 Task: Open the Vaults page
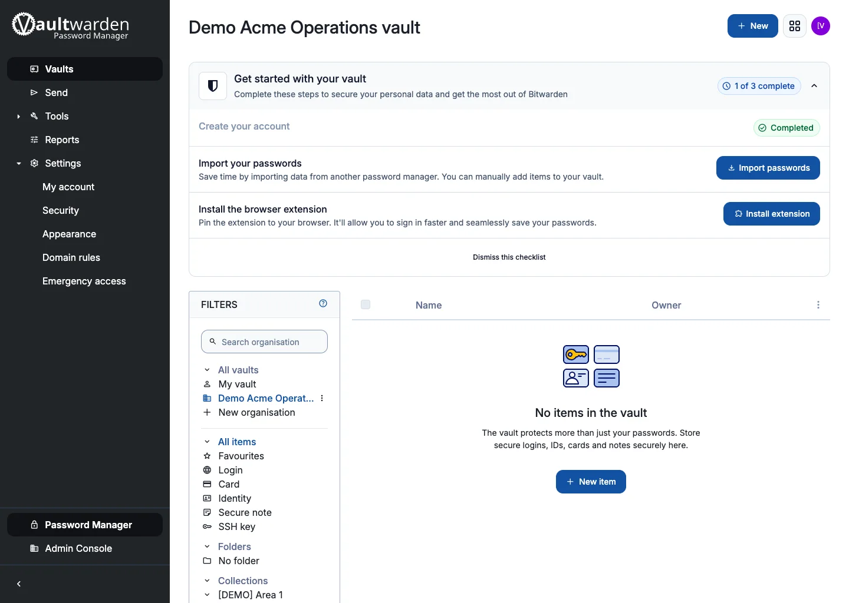tap(85, 69)
